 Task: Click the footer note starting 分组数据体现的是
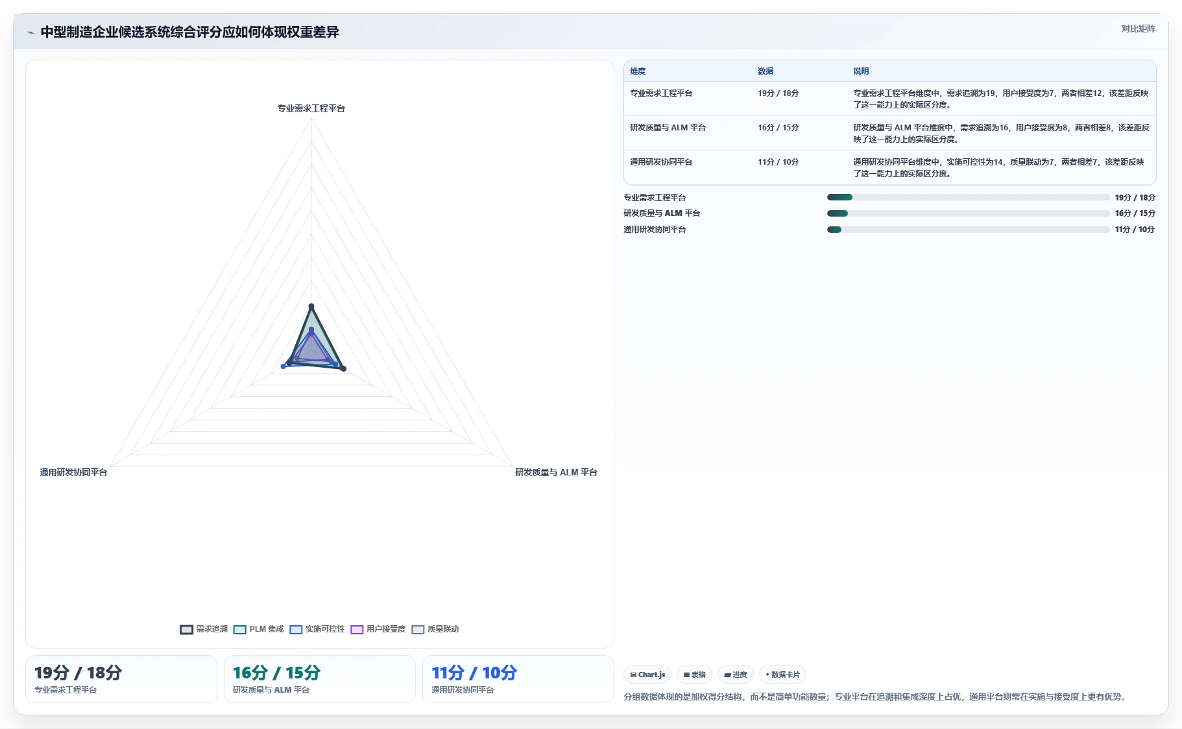click(876, 697)
